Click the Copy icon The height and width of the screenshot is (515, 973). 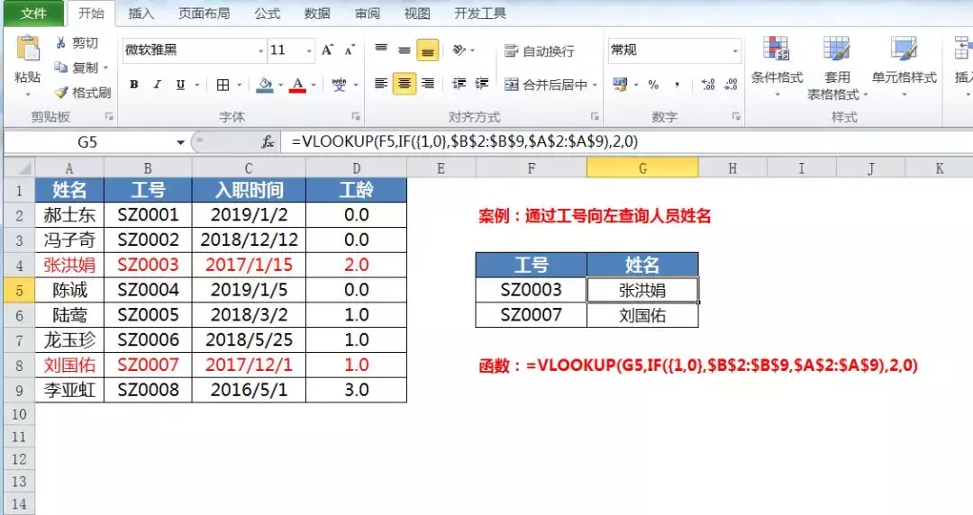click(61, 67)
